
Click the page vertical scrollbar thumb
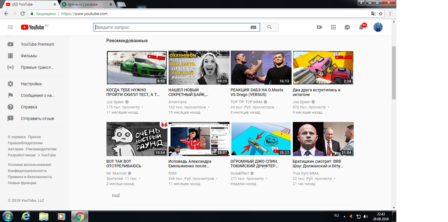pyautogui.click(x=394, y=72)
